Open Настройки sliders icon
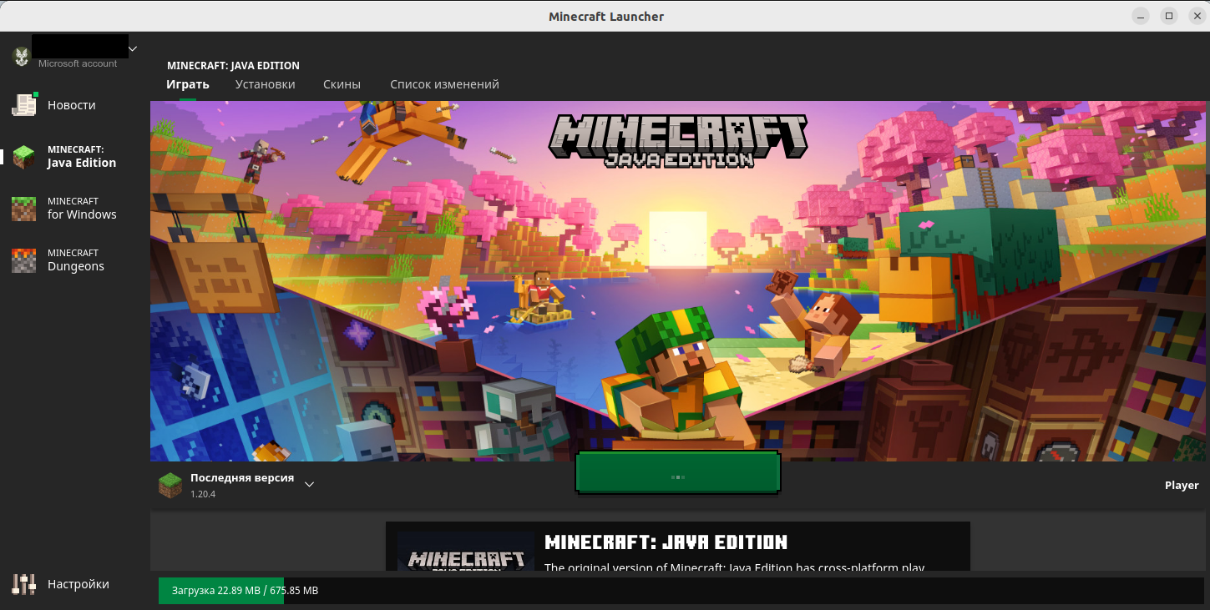 (x=24, y=584)
